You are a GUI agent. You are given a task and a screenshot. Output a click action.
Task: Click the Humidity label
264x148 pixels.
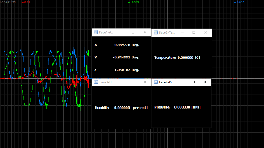click(x=102, y=108)
